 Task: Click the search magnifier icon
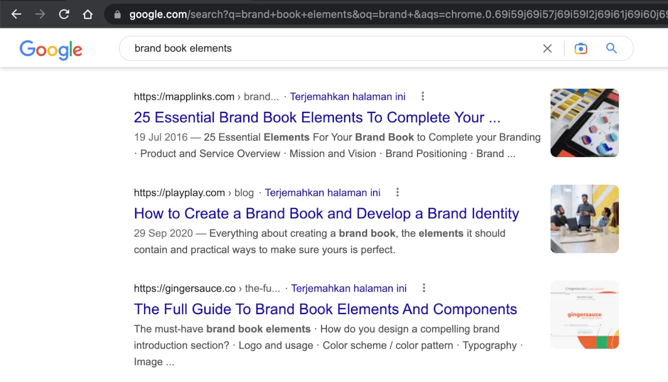click(x=611, y=48)
